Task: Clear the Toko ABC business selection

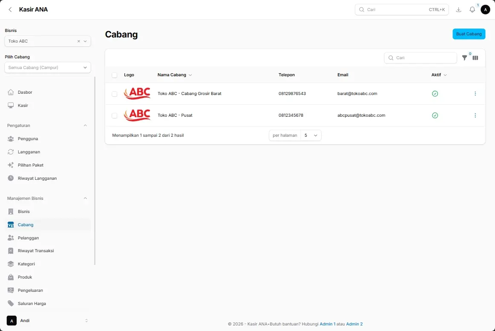Action: pyautogui.click(x=79, y=41)
